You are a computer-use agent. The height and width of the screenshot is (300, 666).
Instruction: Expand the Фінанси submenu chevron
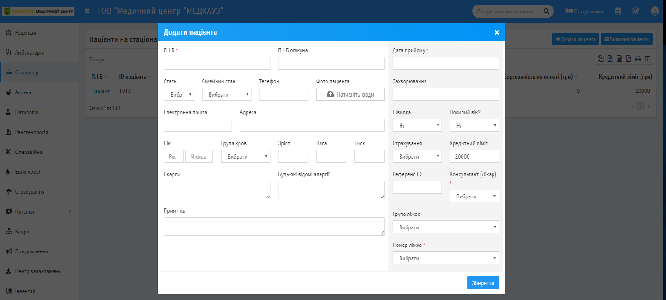coord(71,212)
